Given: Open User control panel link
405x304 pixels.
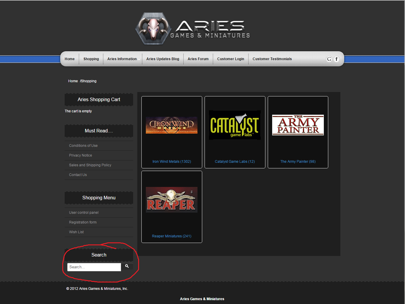Looking at the screenshot, I should click(x=84, y=213).
